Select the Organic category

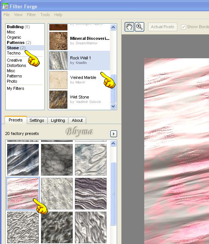(14, 37)
